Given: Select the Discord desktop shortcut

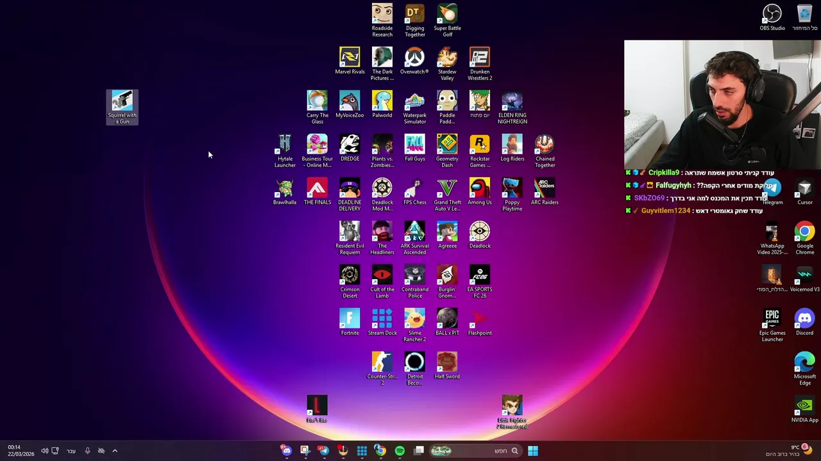Looking at the screenshot, I should (804, 322).
